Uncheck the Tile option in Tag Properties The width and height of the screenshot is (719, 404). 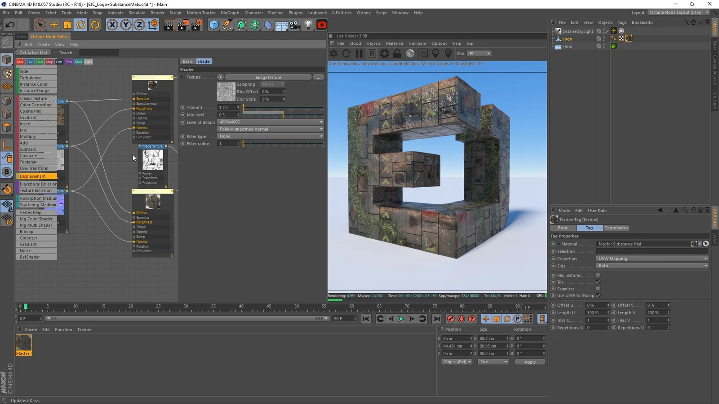click(598, 282)
